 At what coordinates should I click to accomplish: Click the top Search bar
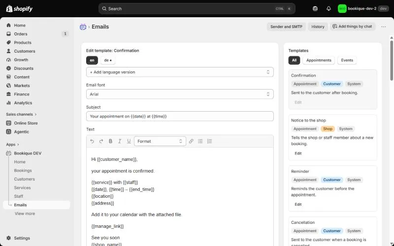197,9
